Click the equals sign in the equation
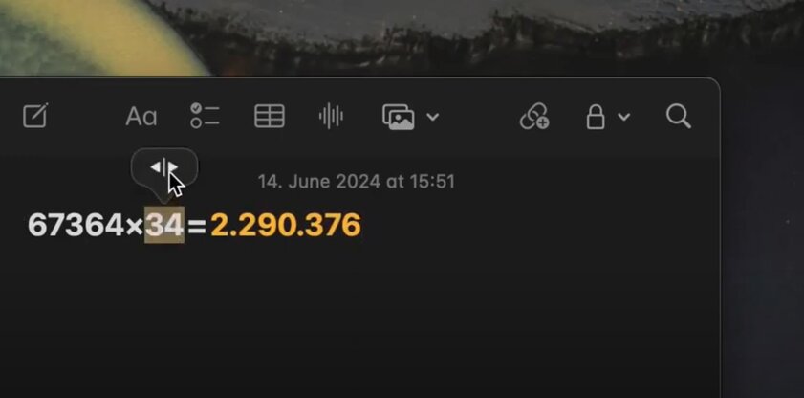This screenshot has width=804, height=398. [x=196, y=226]
